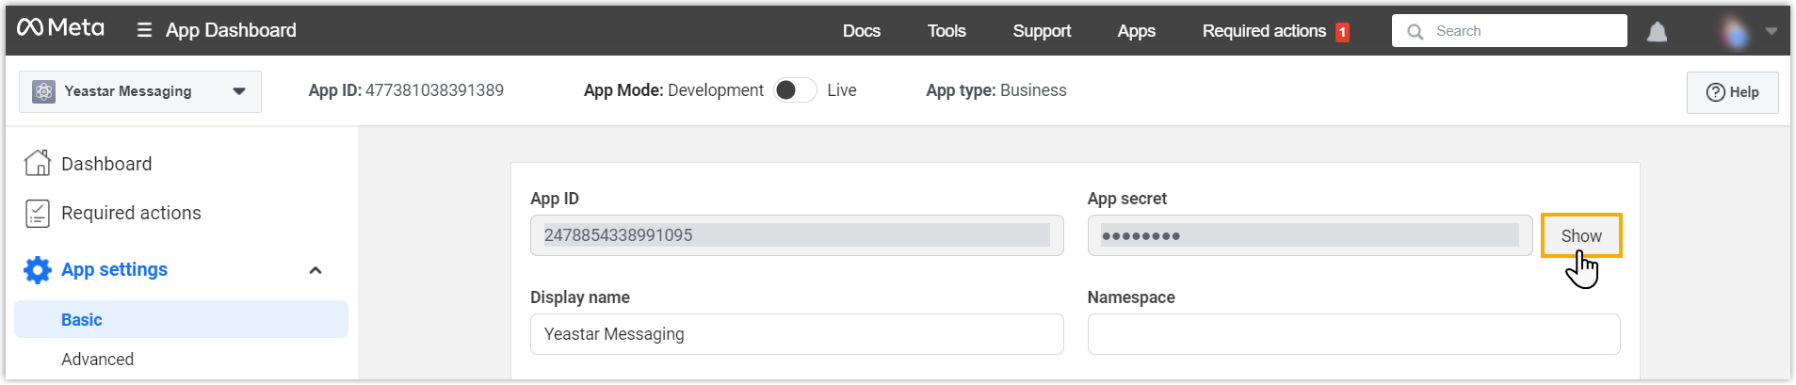Click the App settings gear icon
The height and width of the screenshot is (385, 1796).
pos(38,270)
